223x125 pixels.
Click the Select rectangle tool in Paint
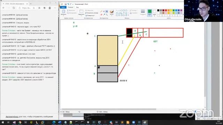click(x=81, y=11)
